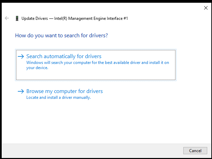Select Browse my computer for drivers
The width and height of the screenshot is (212, 159).
tap(65, 91)
